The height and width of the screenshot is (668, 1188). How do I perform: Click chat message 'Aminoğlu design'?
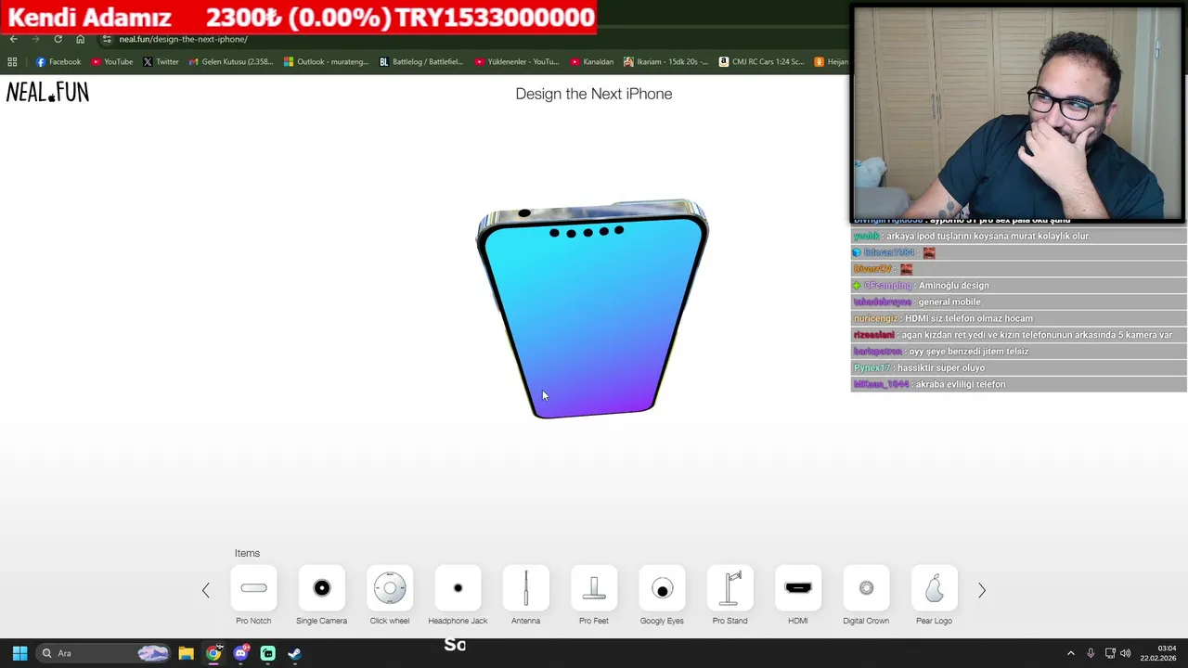[954, 286]
